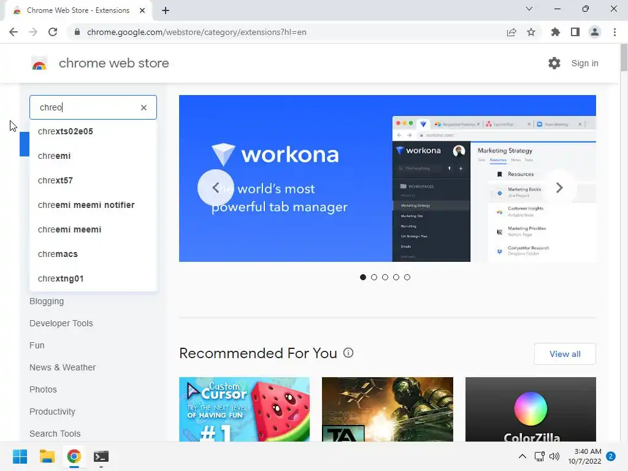Image resolution: width=628 pixels, height=471 pixels.
Task: Open the notifications badge
Action: pyautogui.click(x=611, y=456)
